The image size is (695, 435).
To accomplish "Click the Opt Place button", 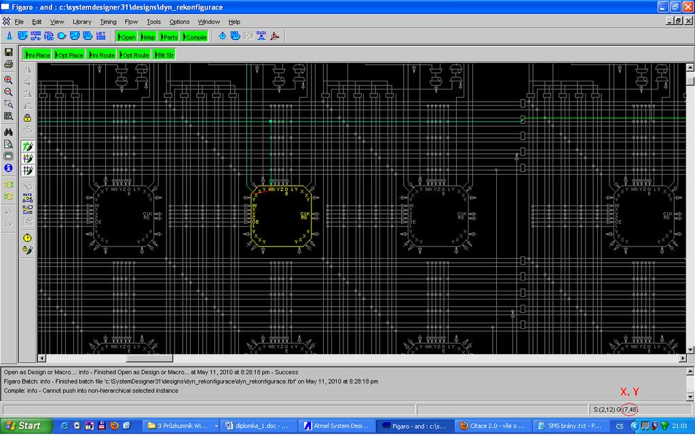I will (x=69, y=55).
